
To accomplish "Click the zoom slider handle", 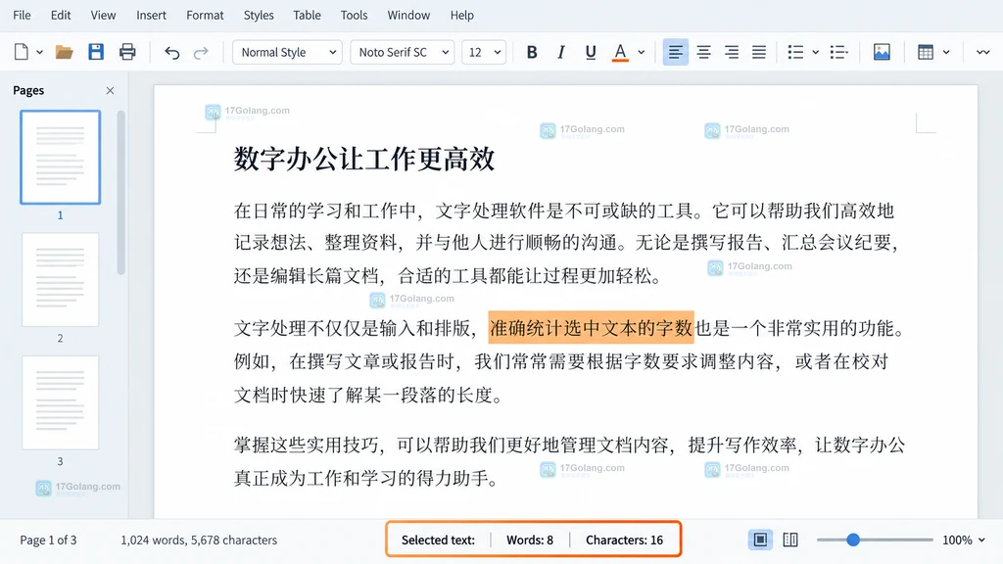I will 853,540.
